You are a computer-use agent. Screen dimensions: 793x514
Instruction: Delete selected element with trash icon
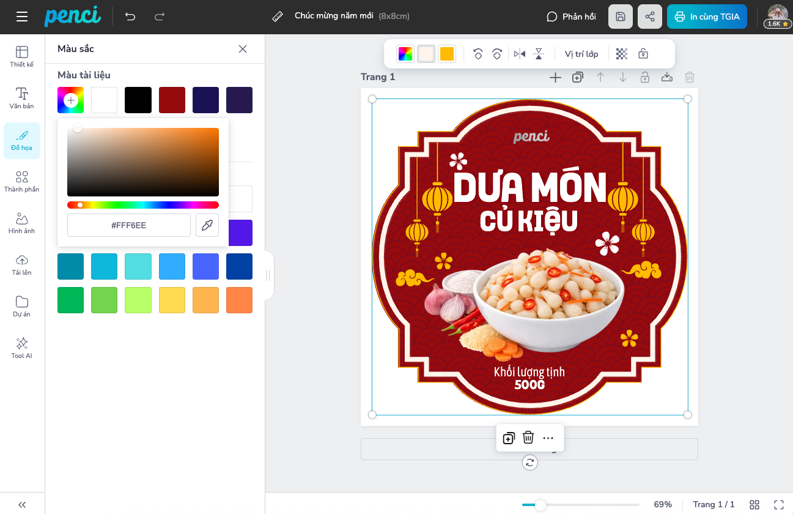(x=528, y=438)
